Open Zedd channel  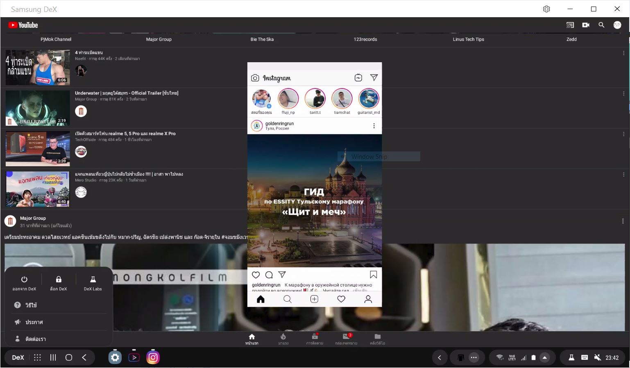tap(571, 39)
